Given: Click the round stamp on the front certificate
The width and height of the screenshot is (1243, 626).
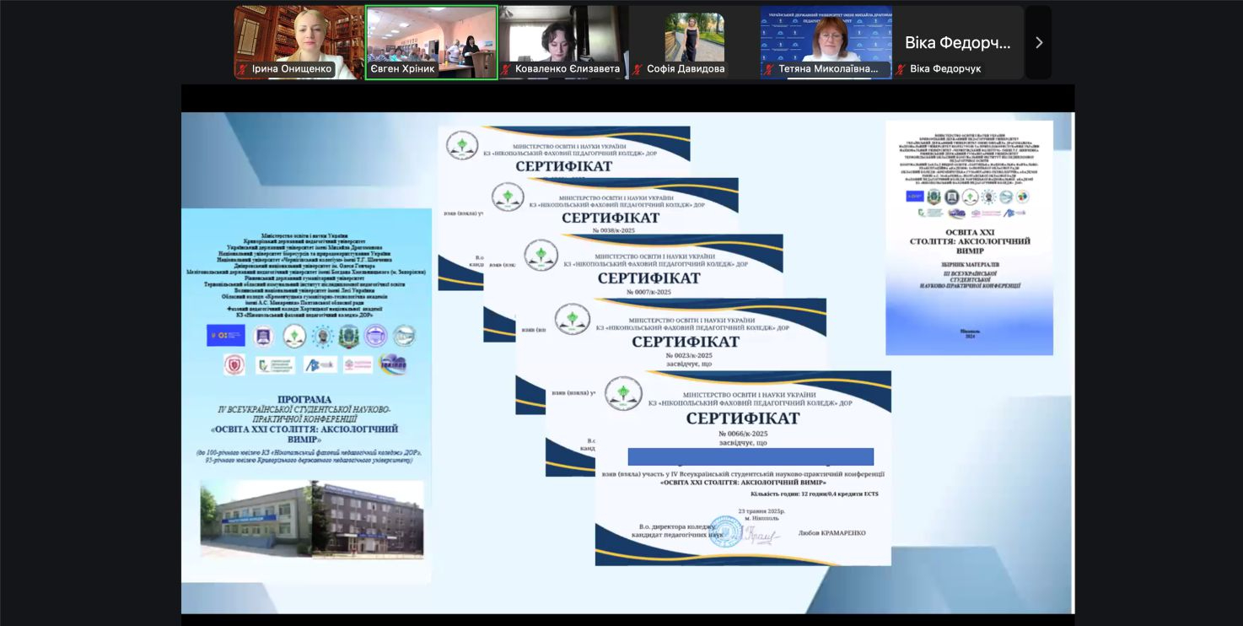Looking at the screenshot, I should 724,532.
